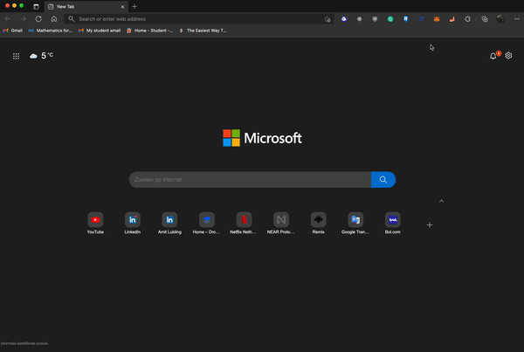Image resolution: width=524 pixels, height=352 pixels.
Task: Open the NEAR Proto... quick link
Action: tap(281, 223)
